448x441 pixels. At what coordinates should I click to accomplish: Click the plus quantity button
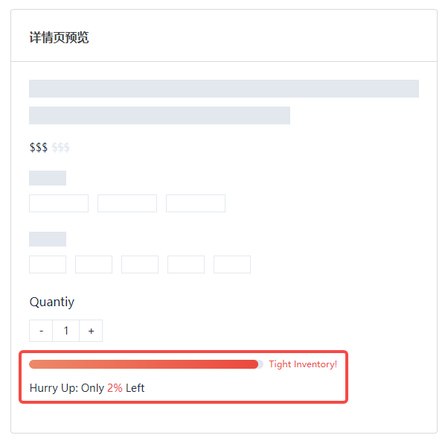point(91,331)
